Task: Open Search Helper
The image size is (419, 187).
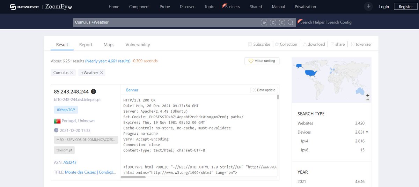Action: coord(312,22)
